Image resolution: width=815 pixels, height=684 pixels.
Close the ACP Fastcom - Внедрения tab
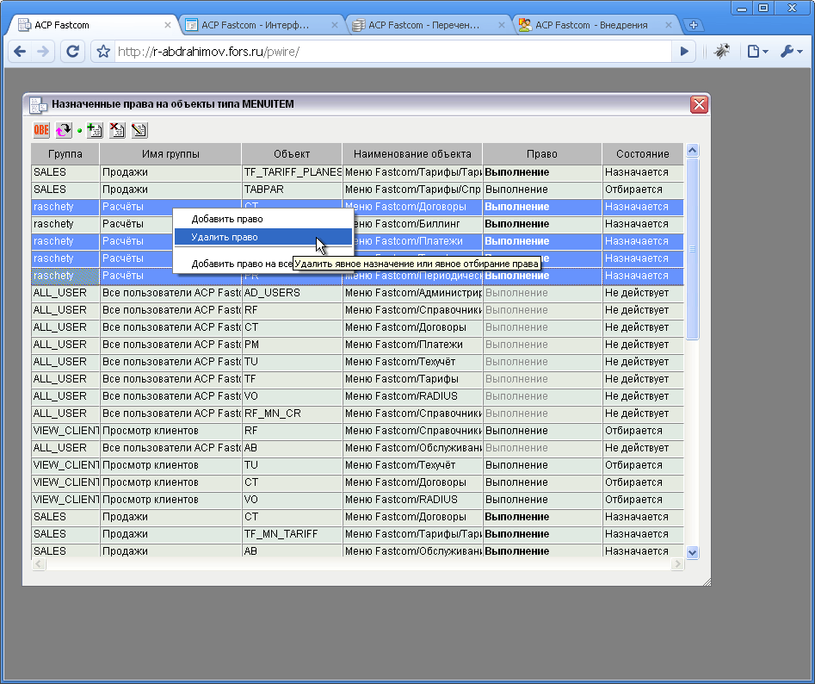669,25
